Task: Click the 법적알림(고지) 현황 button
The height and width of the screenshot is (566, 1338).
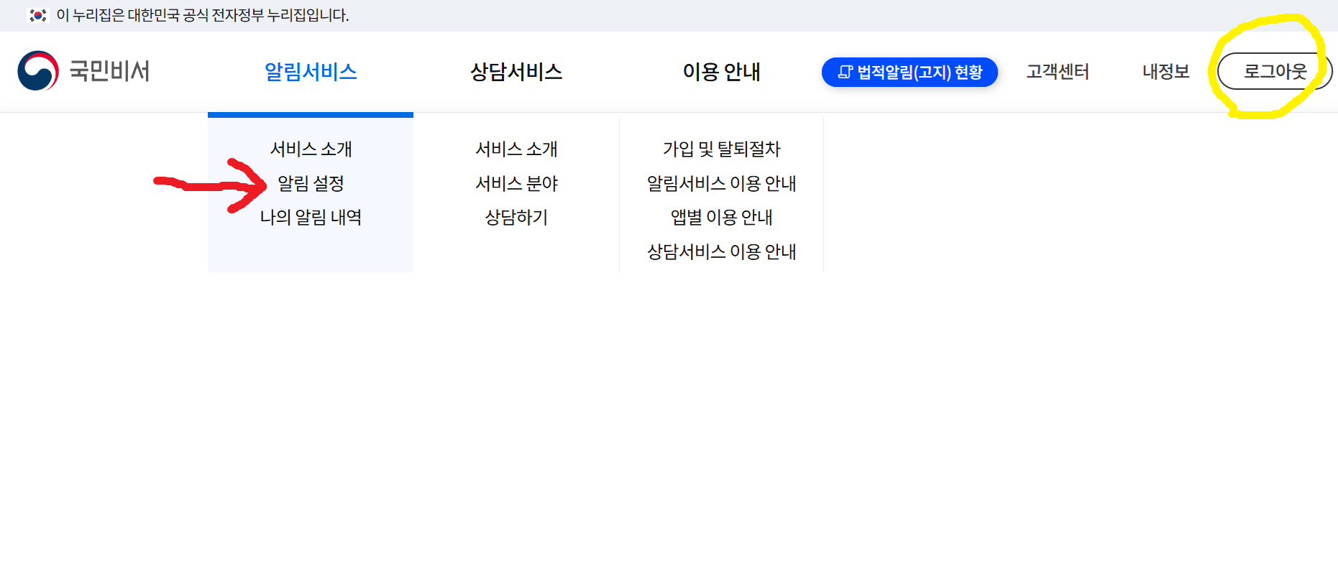Action: [909, 72]
